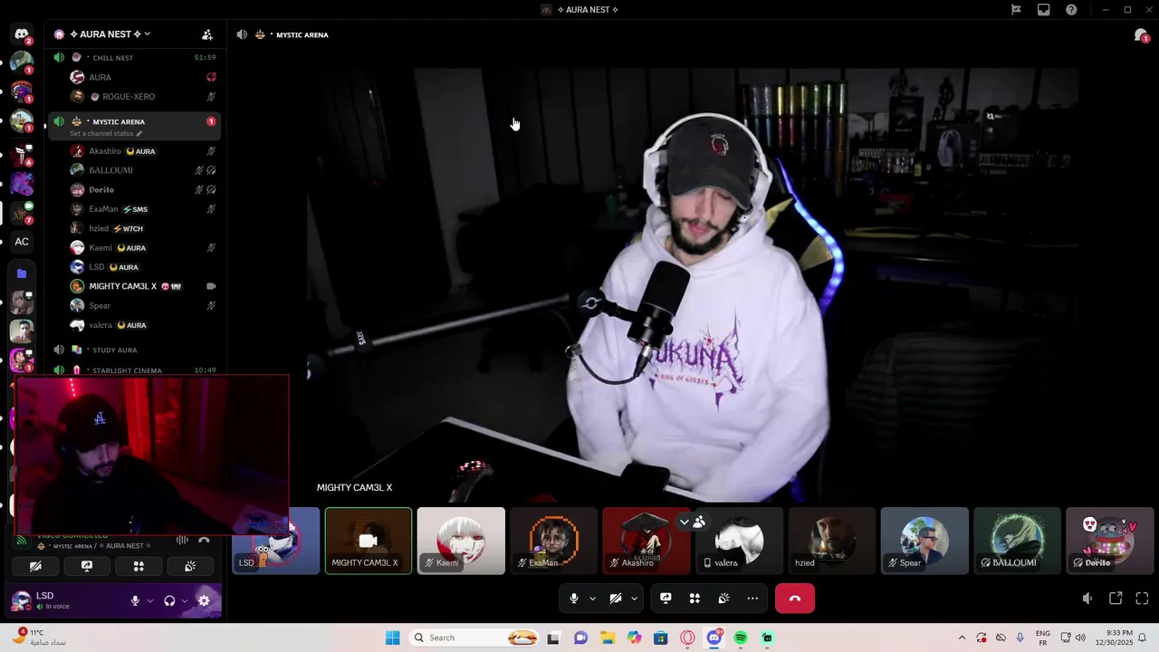
Task: Open File Explorer from the taskbar
Action: click(x=608, y=638)
